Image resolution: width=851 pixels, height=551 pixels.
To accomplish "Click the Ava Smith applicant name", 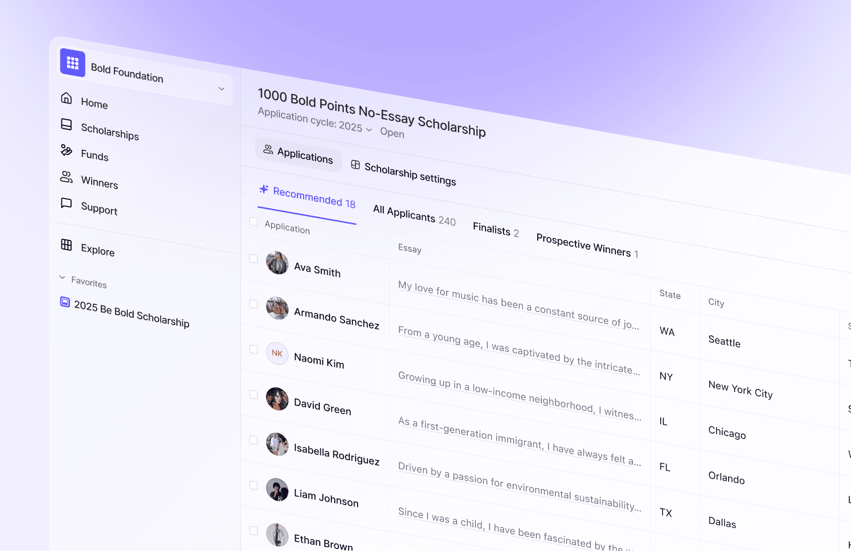I will [317, 270].
